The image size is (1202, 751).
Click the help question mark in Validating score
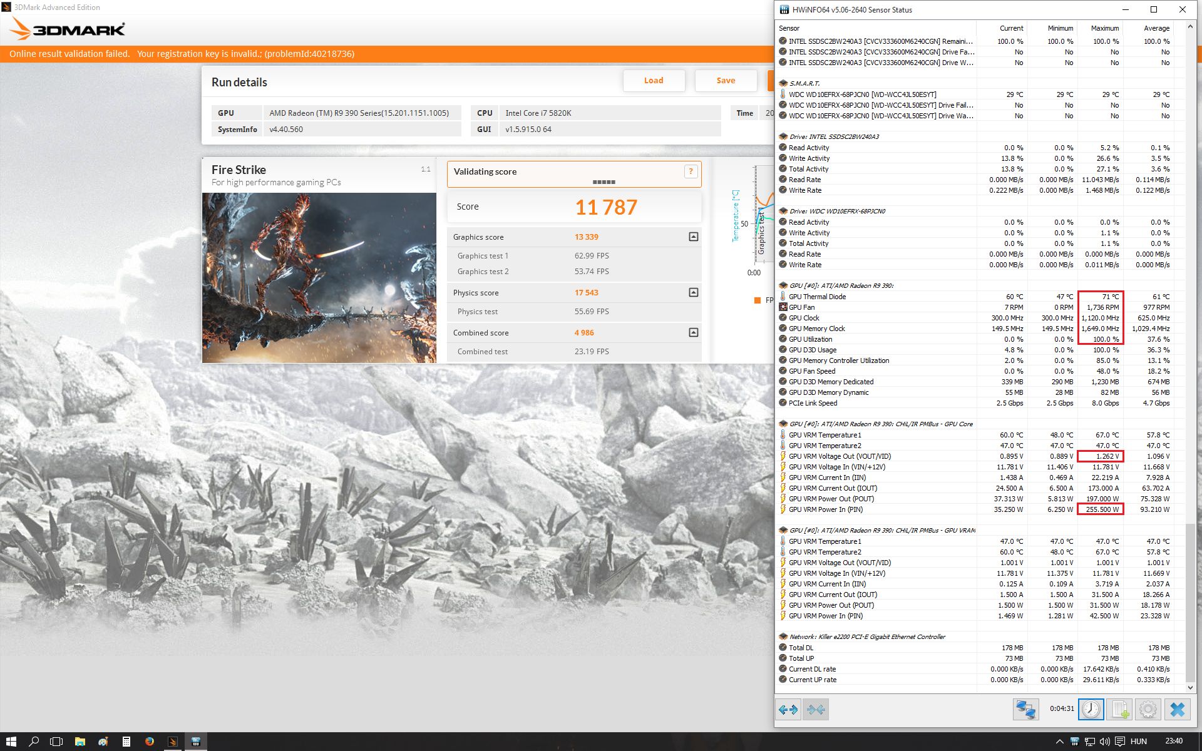(x=691, y=171)
